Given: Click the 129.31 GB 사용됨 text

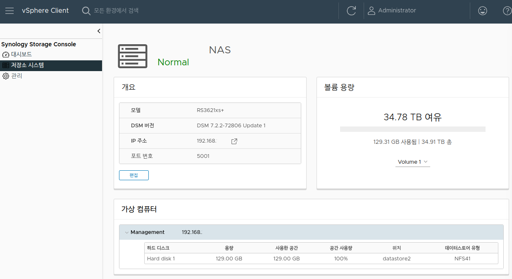Looking at the screenshot, I should coord(395,142).
